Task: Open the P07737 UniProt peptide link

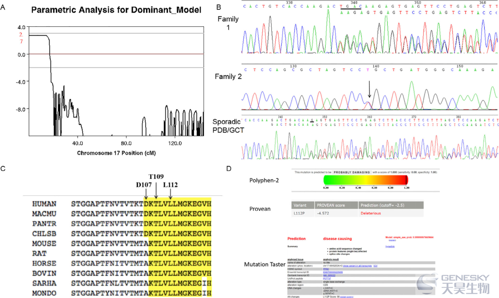Action: pyautogui.click(x=327, y=279)
